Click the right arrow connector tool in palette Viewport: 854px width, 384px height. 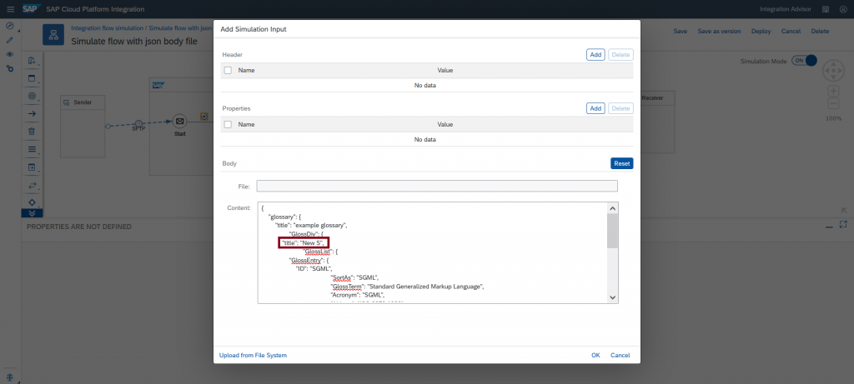32,113
